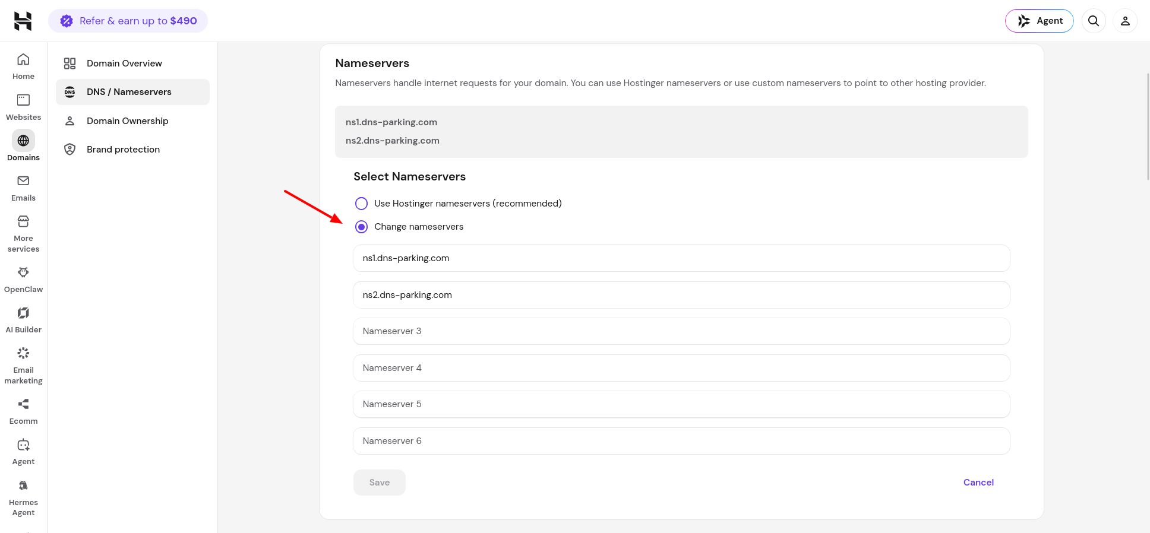The width and height of the screenshot is (1150, 533).
Task: Select Change nameservers radio option
Action: (x=361, y=227)
